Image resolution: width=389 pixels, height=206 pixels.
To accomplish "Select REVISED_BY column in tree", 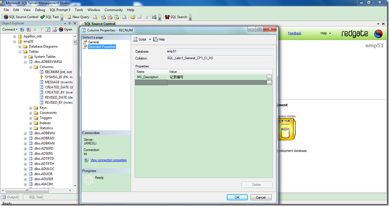I will tap(59, 102).
